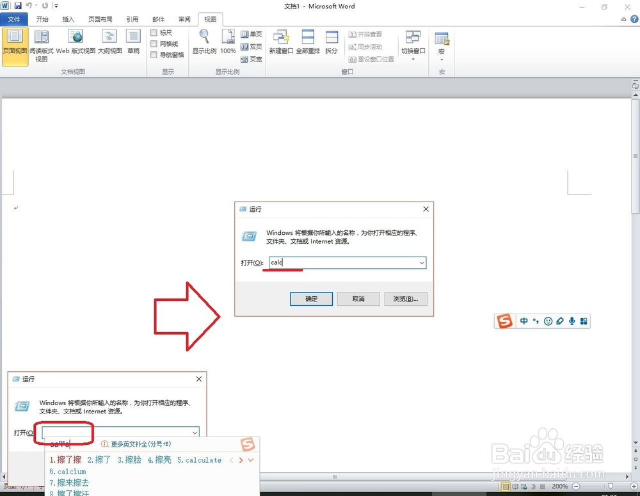Minimize the ribbon caret icon
640x496 pixels.
623,19
